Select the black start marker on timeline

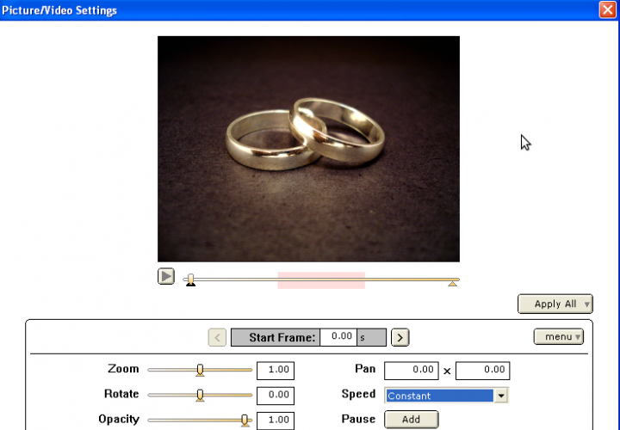(x=190, y=280)
